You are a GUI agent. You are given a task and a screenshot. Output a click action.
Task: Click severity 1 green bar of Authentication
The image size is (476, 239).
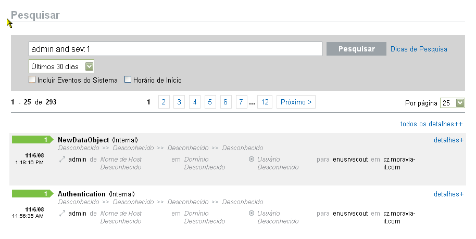click(33, 194)
